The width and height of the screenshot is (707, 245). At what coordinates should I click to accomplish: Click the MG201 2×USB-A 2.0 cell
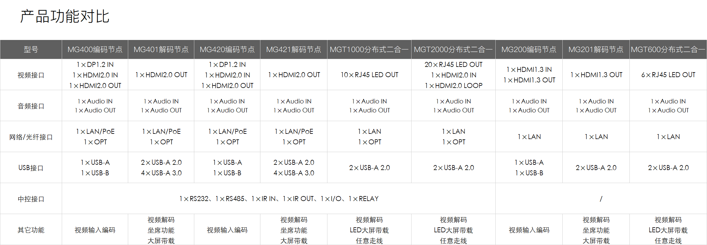point(596,168)
